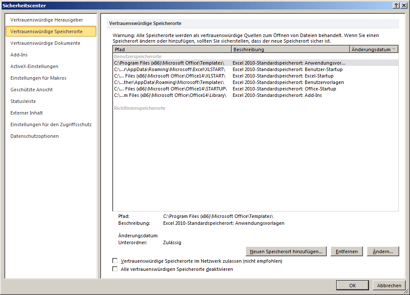The height and width of the screenshot is (295, 410).
Task: Open Einstellungen für den Zugriffsschutz
Action: point(51,124)
